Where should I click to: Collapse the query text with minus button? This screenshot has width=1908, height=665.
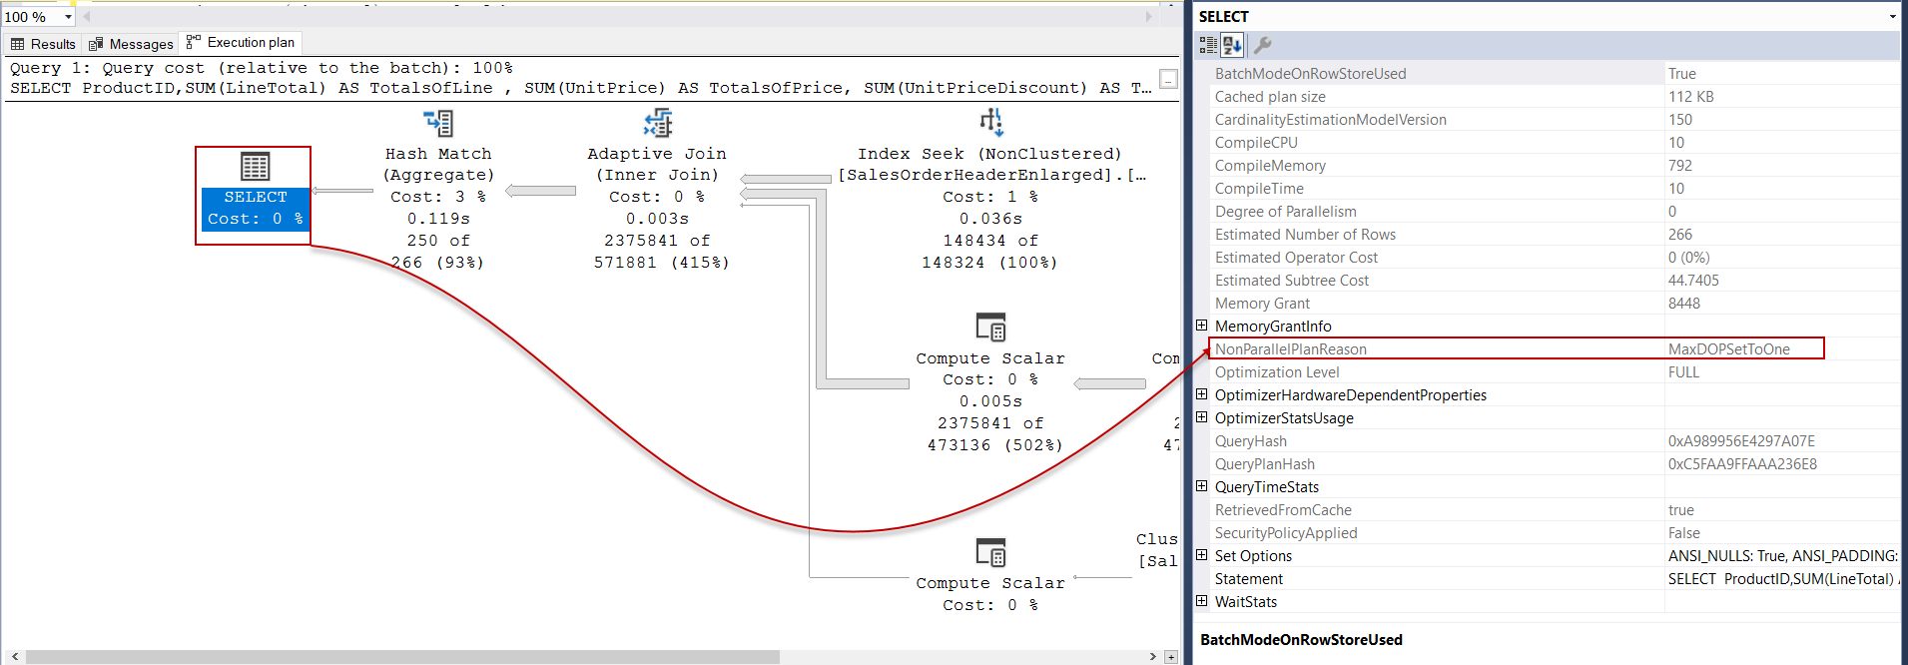(1168, 79)
